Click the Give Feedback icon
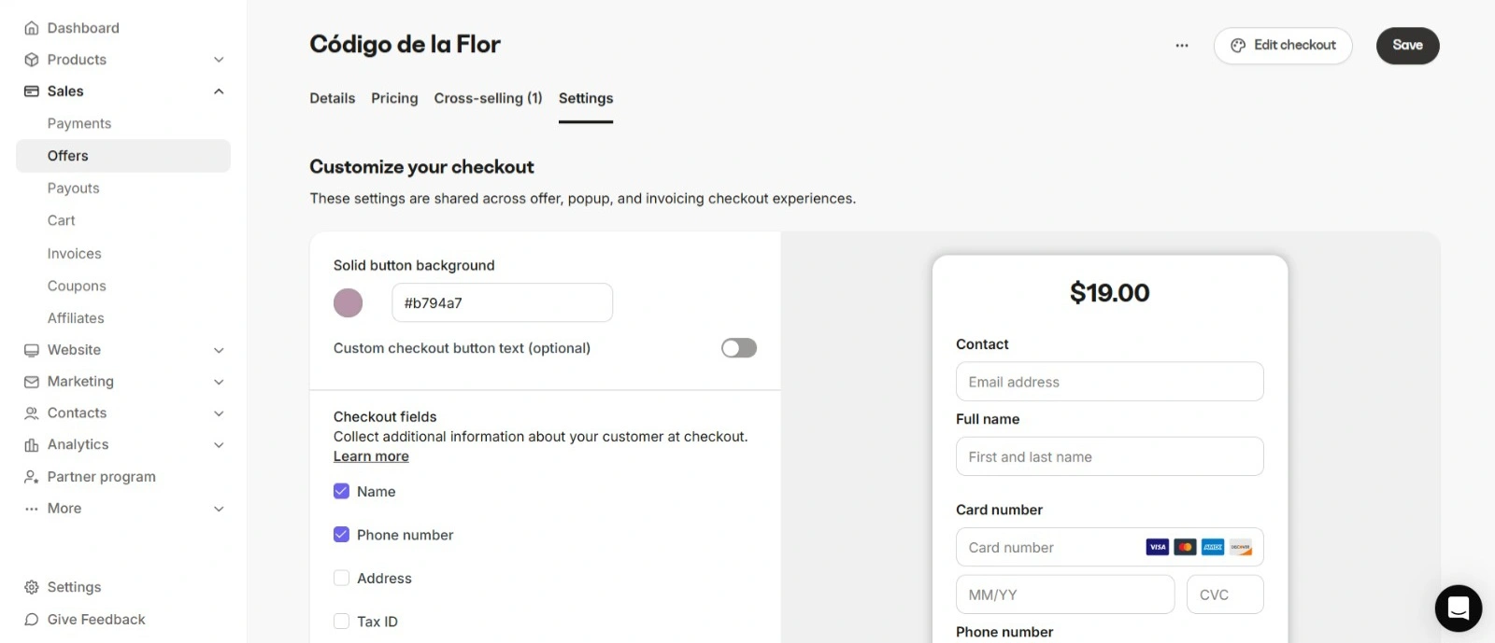The height and width of the screenshot is (643, 1495). click(32, 620)
